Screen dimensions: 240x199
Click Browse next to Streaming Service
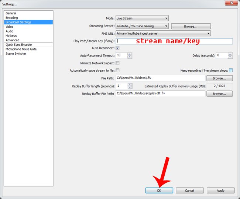coord(191,26)
